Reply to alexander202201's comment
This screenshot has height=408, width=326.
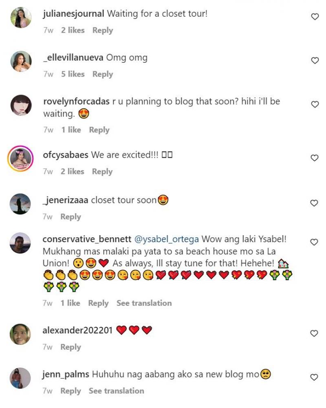point(70,347)
